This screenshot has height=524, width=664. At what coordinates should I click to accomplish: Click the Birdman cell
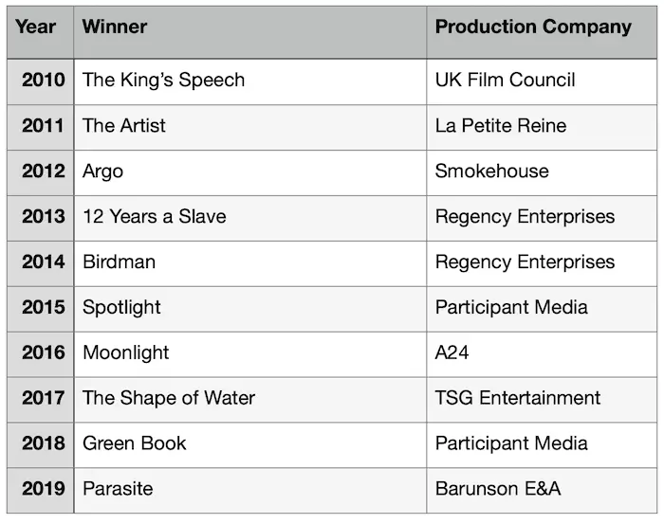[x=250, y=263]
